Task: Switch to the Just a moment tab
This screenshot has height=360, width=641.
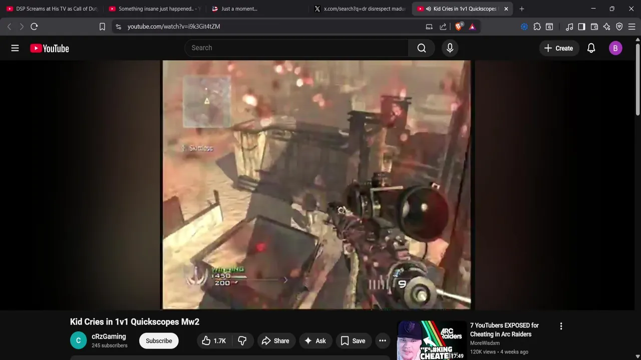Action: click(x=256, y=8)
